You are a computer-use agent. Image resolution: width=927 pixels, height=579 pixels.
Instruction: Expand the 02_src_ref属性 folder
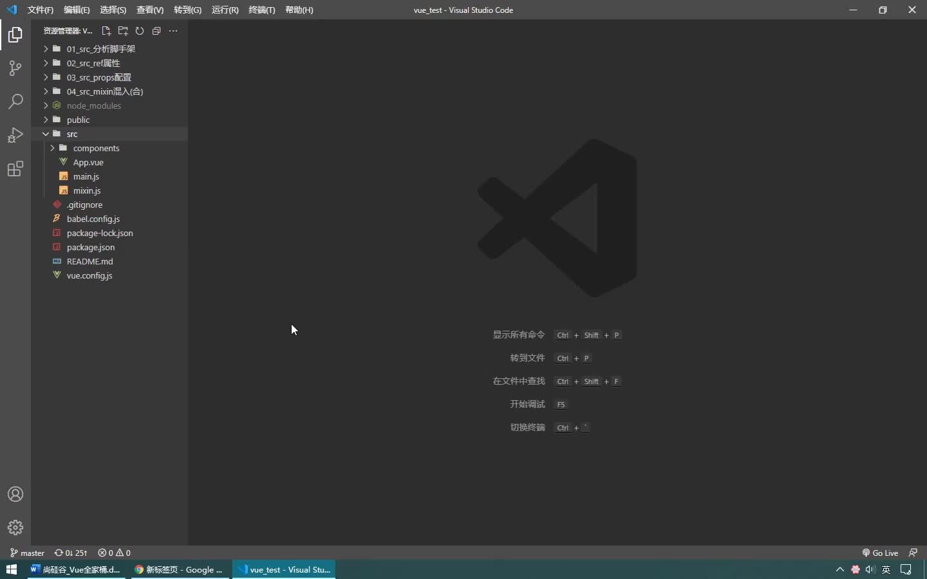pyautogui.click(x=109, y=63)
